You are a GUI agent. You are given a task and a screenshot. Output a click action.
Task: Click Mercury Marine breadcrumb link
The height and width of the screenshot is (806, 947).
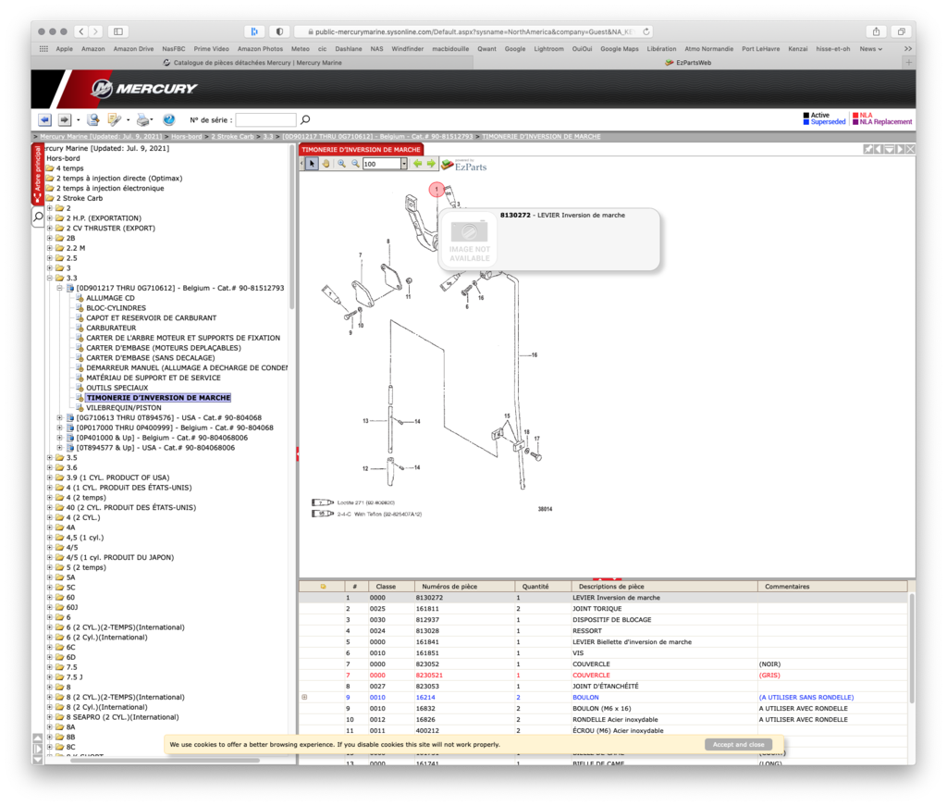pos(101,137)
